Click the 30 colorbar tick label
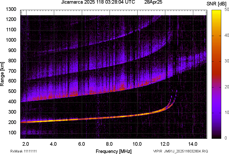 pyautogui.click(x=227, y=61)
